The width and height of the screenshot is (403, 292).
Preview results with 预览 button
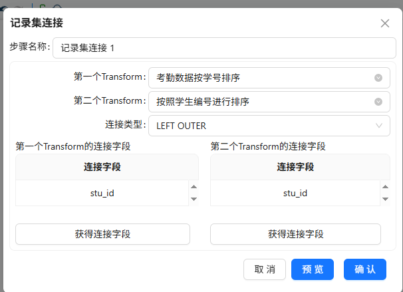point(313,269)
